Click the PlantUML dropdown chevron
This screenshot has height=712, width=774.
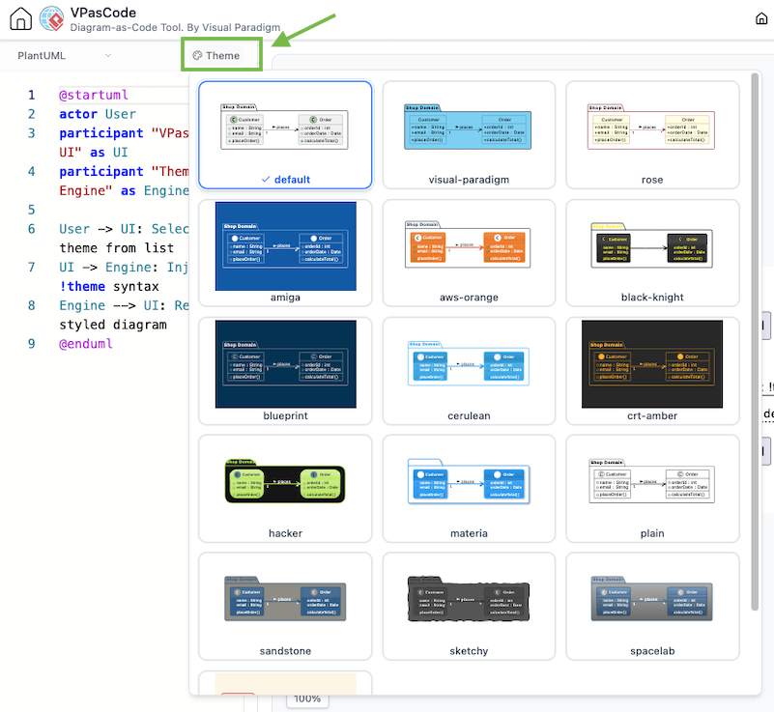pyautogui.click(x=107, y=55)
